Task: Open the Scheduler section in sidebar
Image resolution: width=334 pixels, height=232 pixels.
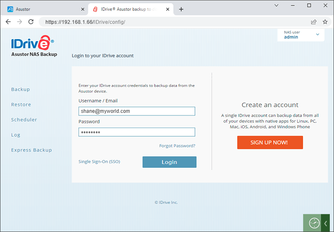Action: click(24, 120)
